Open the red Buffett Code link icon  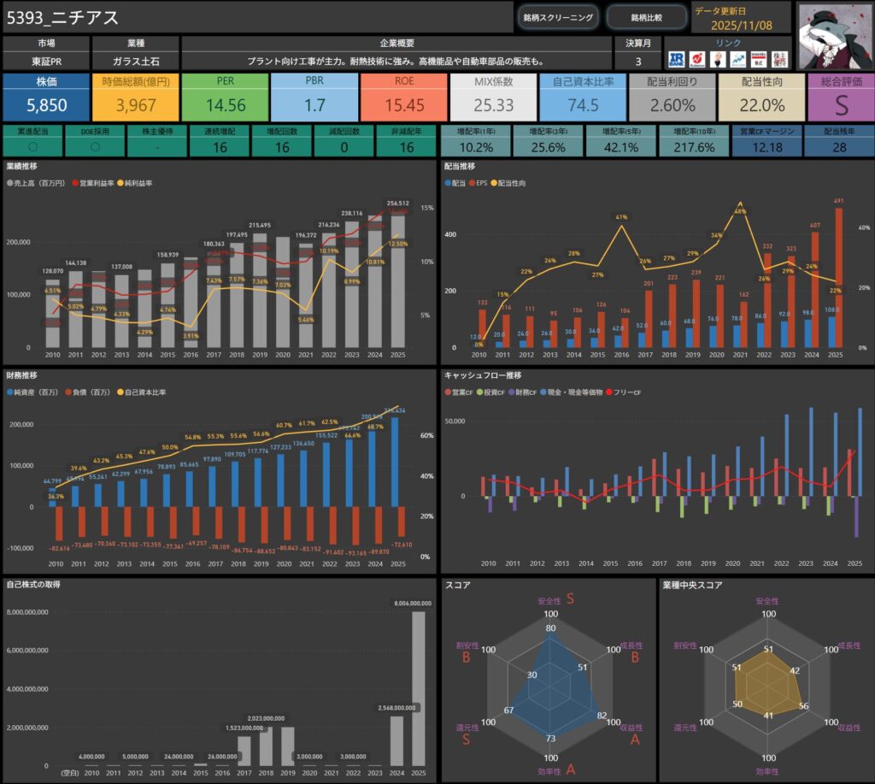699,58
